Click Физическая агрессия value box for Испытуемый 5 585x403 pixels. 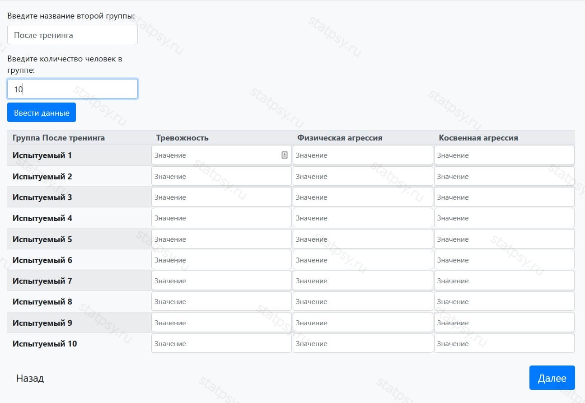click(363, 239)
